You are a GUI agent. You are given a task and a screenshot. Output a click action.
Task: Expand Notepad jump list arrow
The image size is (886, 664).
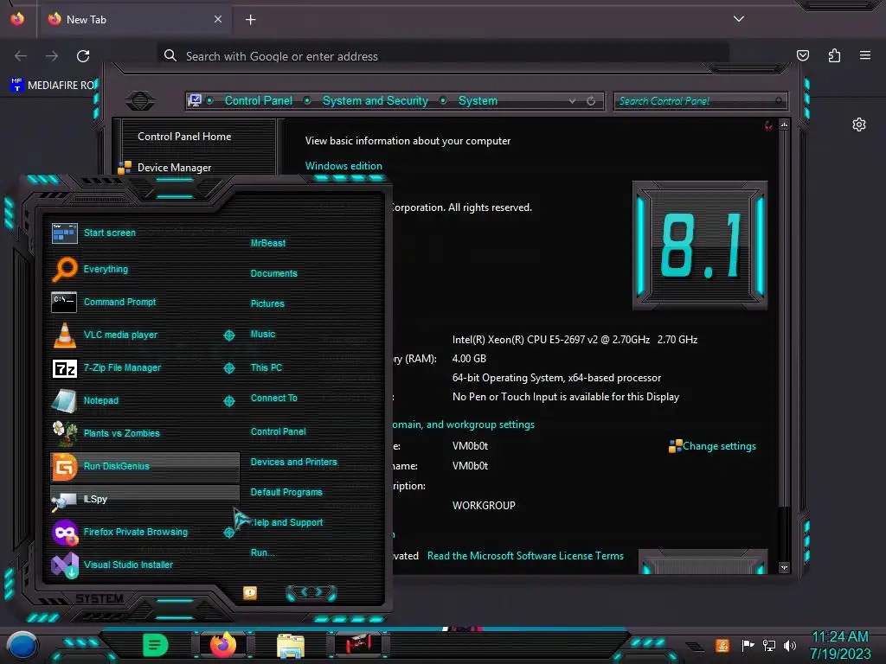(x=228, y=401)
